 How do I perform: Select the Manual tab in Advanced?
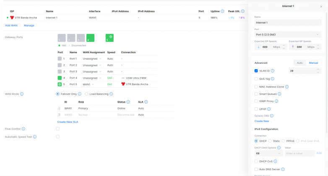click(314, 63)
